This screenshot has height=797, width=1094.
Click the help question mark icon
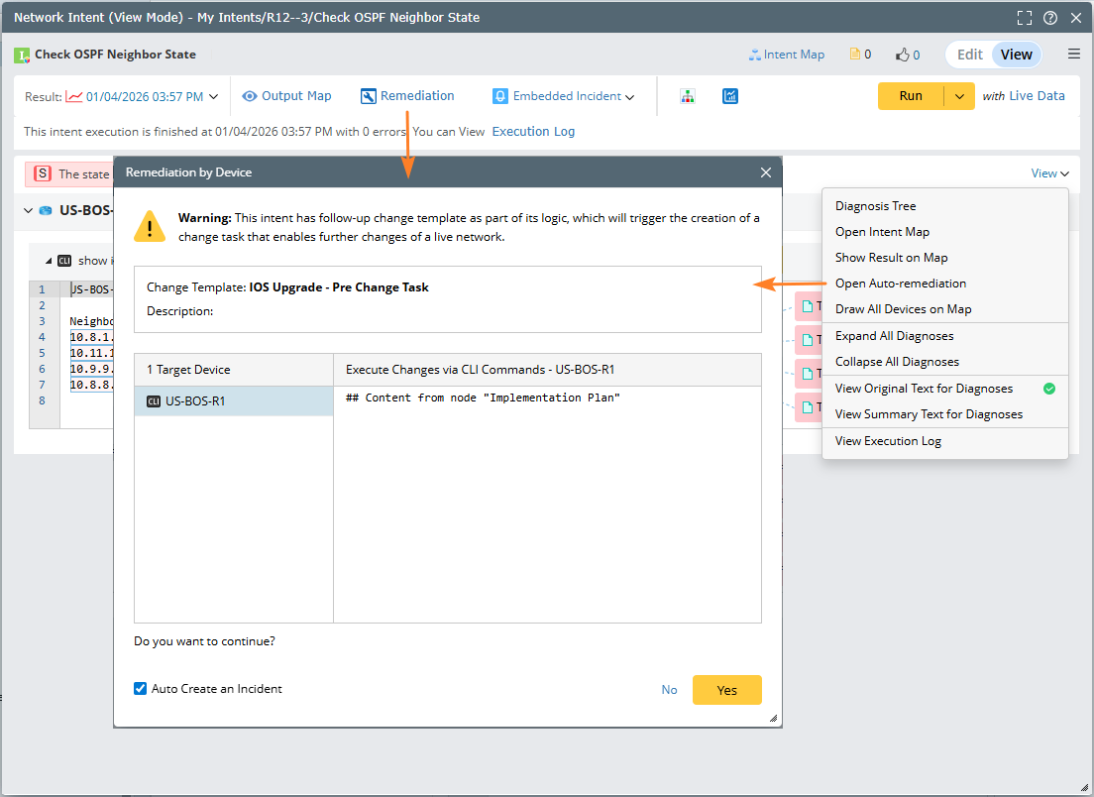(1050, 18)
